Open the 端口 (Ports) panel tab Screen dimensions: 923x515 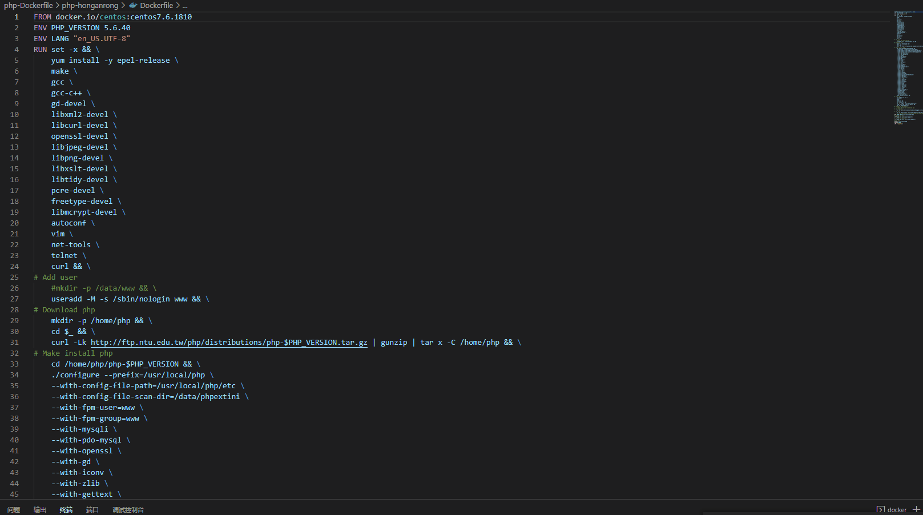pos(92,509)
